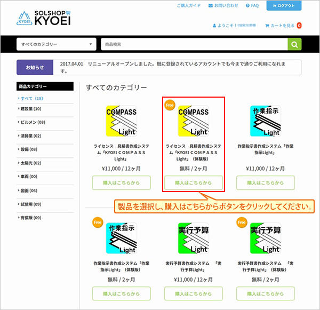Click ¥11,000 / 12ヶ月 price under paid COMPASS Light

pyautogui.click(x=121, y=169)
